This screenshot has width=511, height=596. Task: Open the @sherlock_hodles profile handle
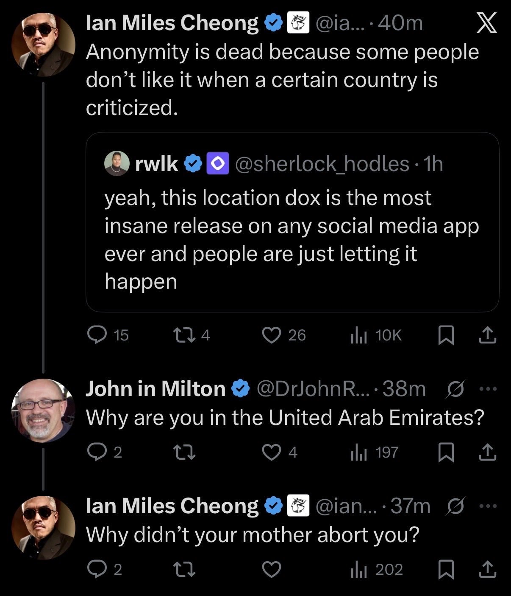pos(322,164)
